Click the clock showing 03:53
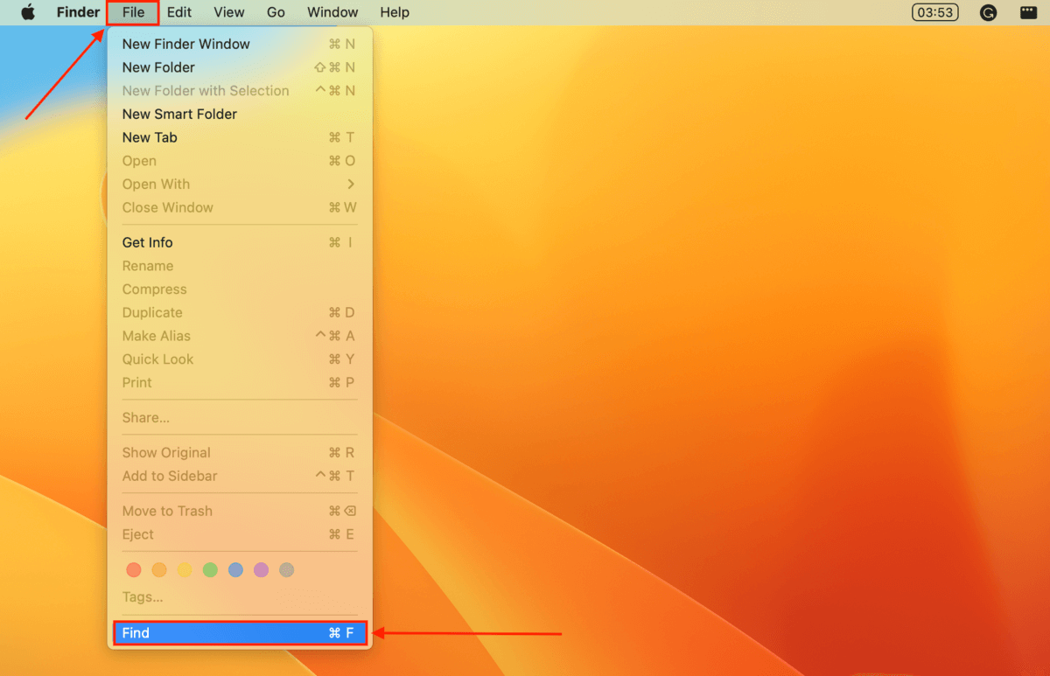Screen dimensions: 1050x676 [934, 12]
